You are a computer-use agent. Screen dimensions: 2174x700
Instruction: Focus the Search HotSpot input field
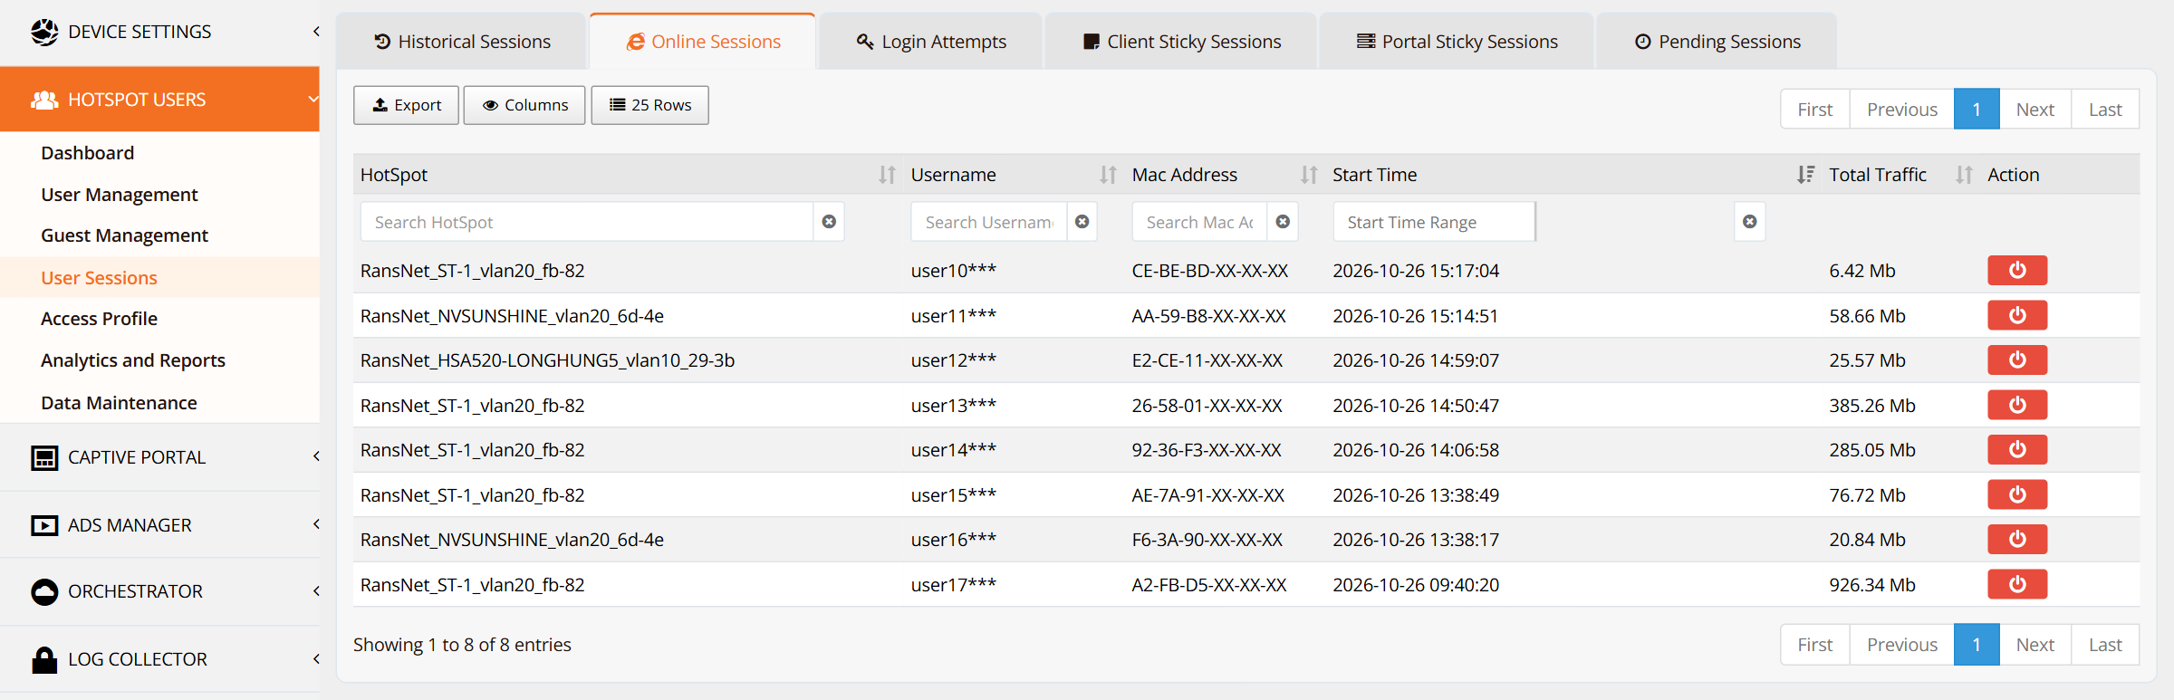[x=587, y=222]
